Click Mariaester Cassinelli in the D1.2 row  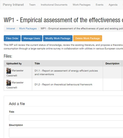click(x=15, y=85)
